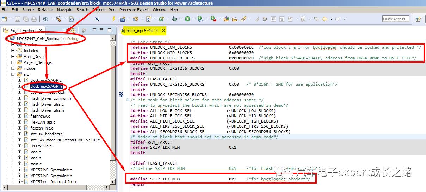The width and height of the screenshot is (426, 192).
Task: Expand the Includes tree node
Action: [x=13, y=50]
